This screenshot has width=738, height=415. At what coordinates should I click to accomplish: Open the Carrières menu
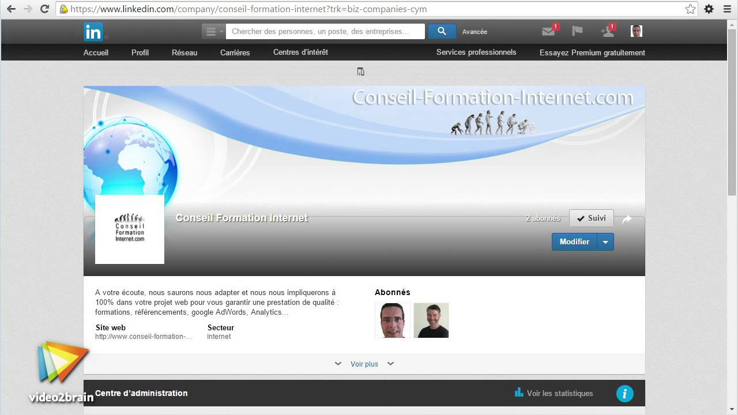[235, 52]
